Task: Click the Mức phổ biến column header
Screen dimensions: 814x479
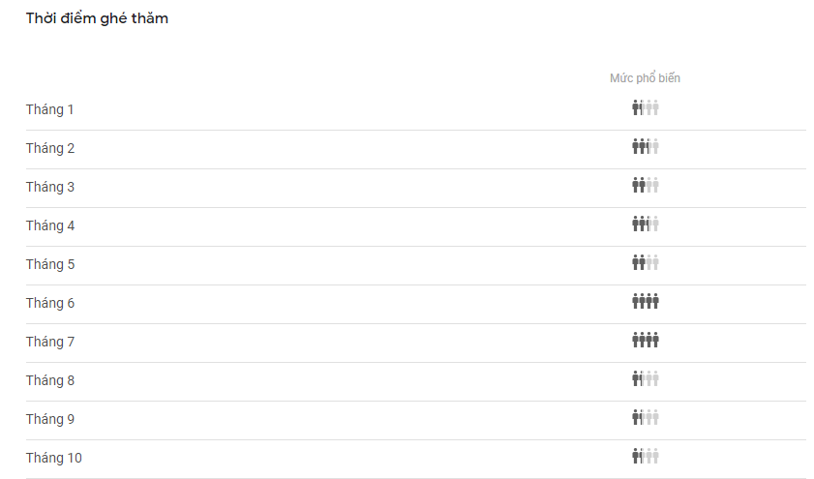Action: click(x=645, y=78)
